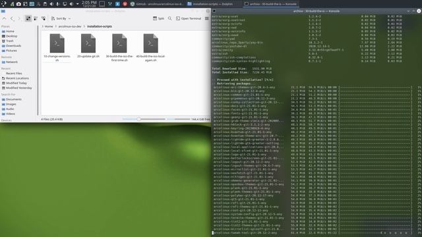Viewport: 422px width, 237px height.
Task: Expand breadcrumb arrow after arcolinux-iso-dev
Action: pyautogui.click(x=84, y=26)
